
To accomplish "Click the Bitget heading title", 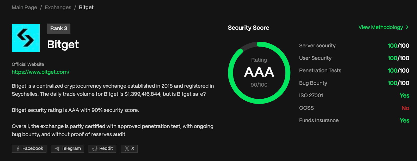I will point(63,44).
